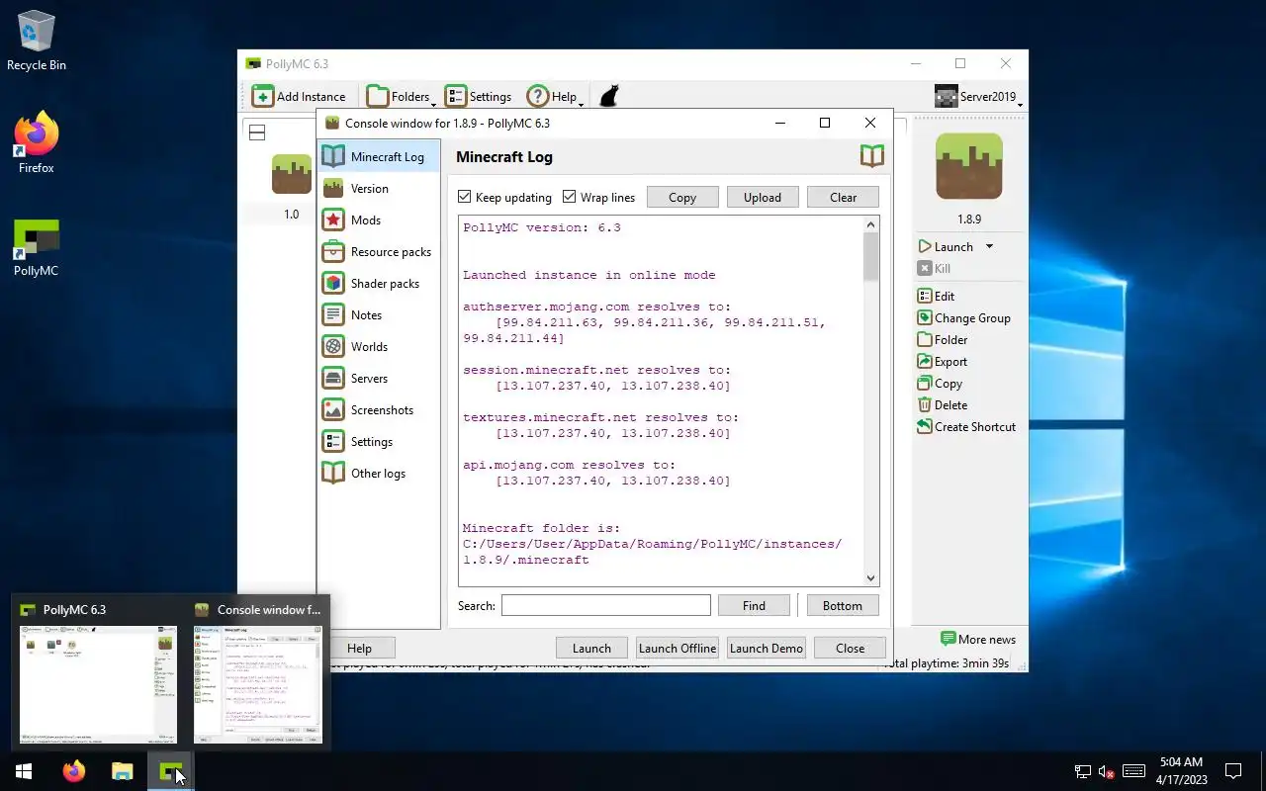Screen dimensions: 1266x791
Task: Open Shader packs page
Action: 379,283
